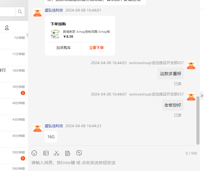Select the scissors screenshot tool
This screenshot has height=171, width=205.
click(x=56, y=153)
